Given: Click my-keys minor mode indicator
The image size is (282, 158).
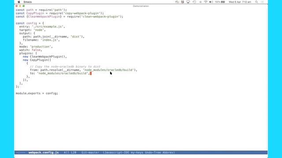Looking at the screenshot, I should tap(137, 152).
